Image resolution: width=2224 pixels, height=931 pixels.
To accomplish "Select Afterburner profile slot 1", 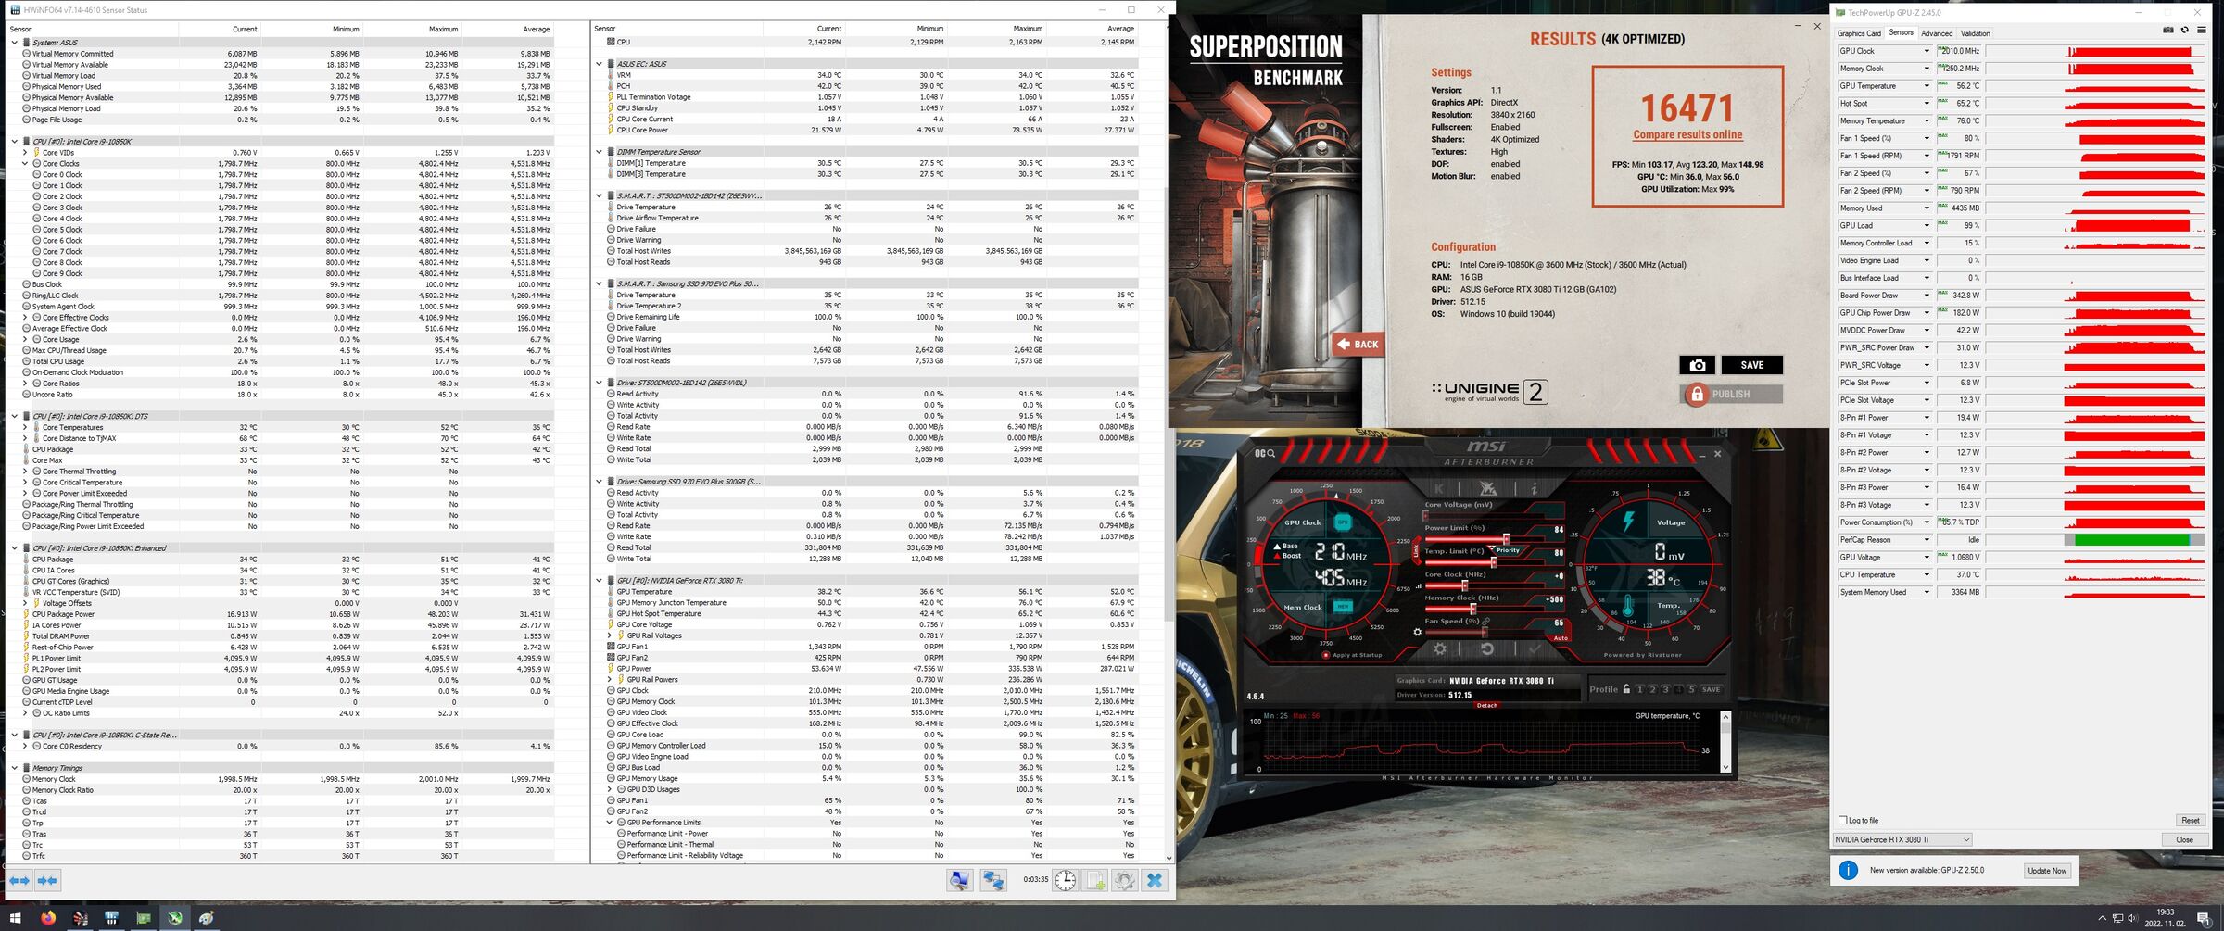I will 1639,689.
